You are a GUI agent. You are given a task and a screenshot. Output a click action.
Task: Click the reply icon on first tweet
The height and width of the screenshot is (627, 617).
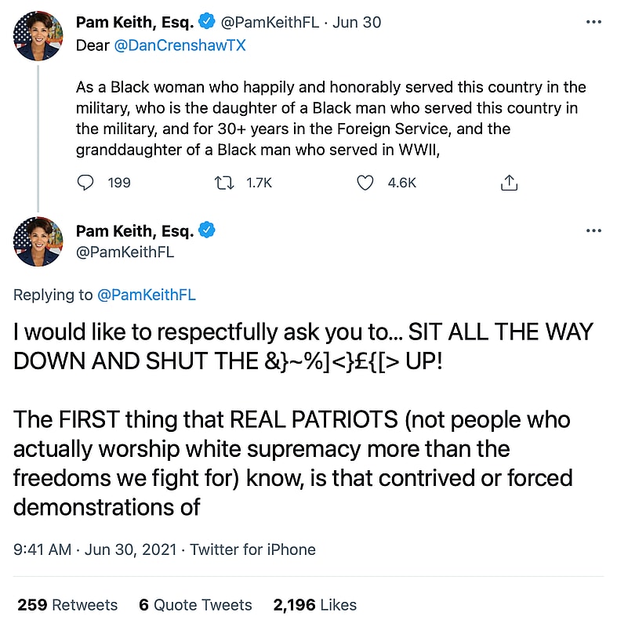pos(86,183)
